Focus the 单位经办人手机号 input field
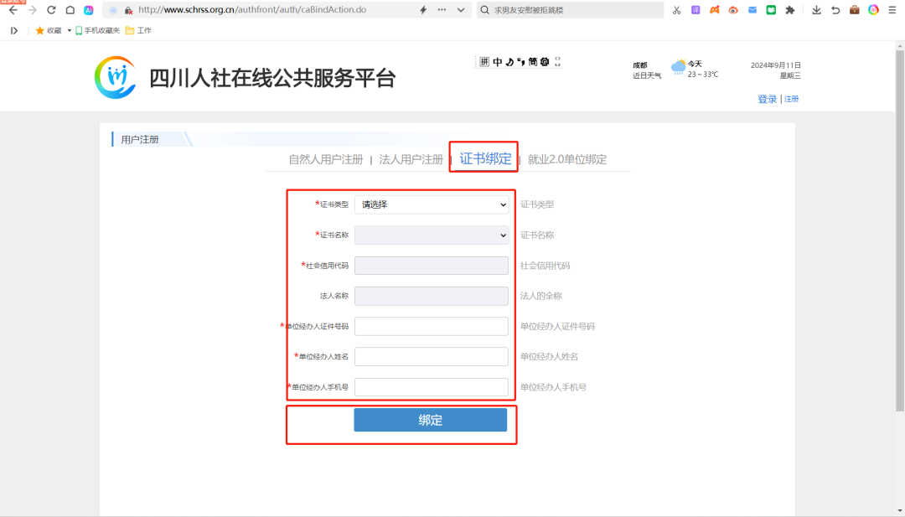The image size is (905, 517). point(432,387)
